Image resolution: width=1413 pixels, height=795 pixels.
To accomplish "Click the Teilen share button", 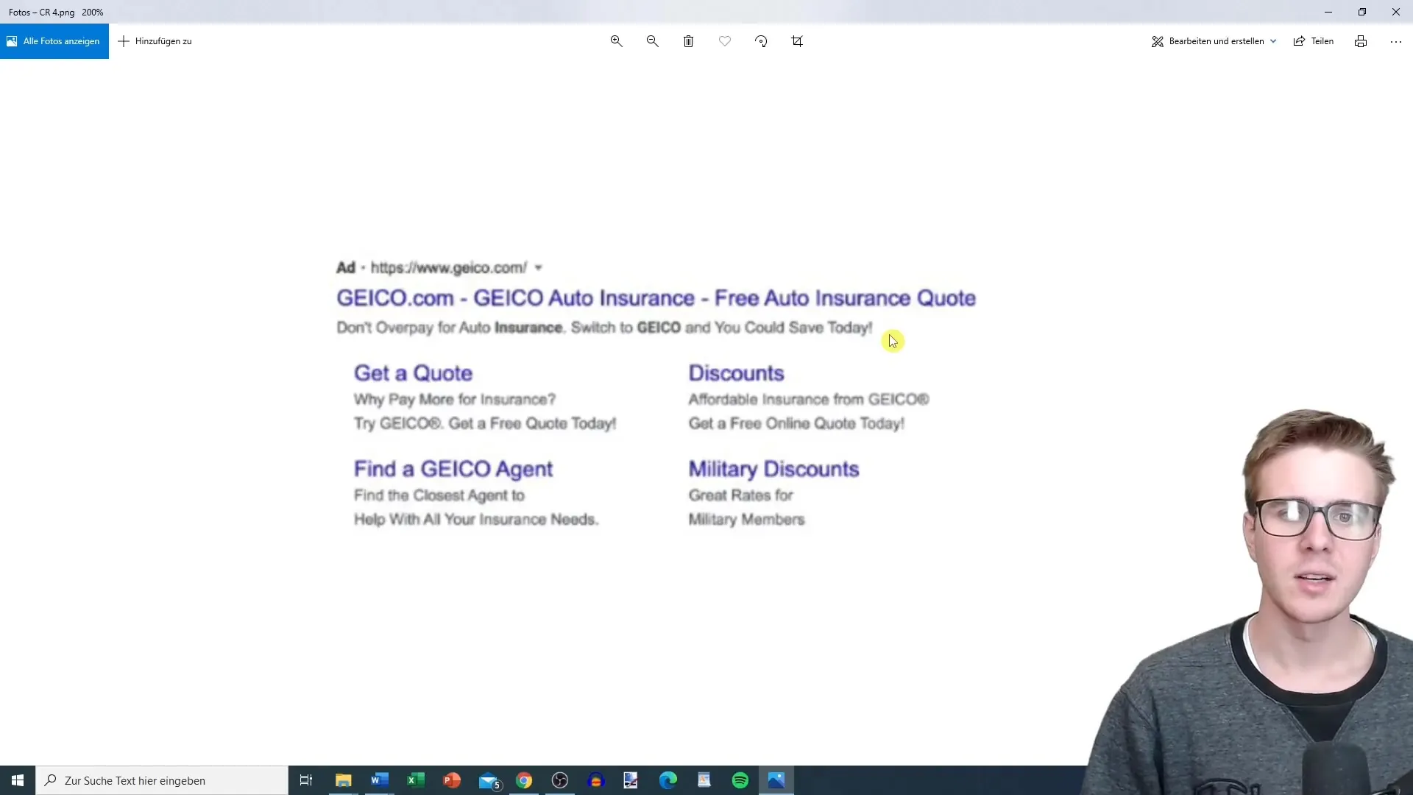I will click(x=1314, y=41).
